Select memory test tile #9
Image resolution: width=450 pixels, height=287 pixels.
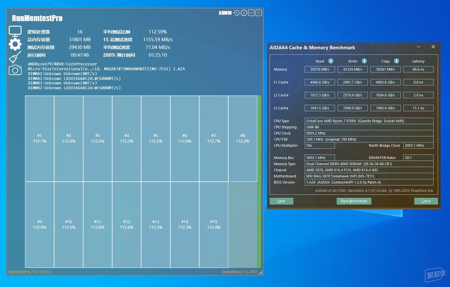pos(39,225)
